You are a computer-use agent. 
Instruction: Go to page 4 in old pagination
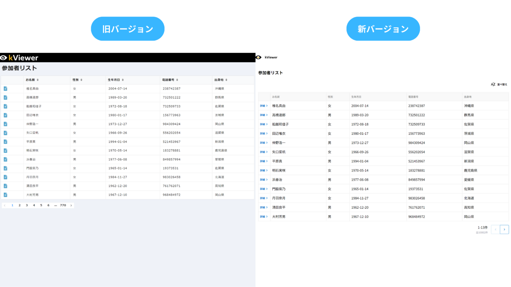click(x=34, y=205)
